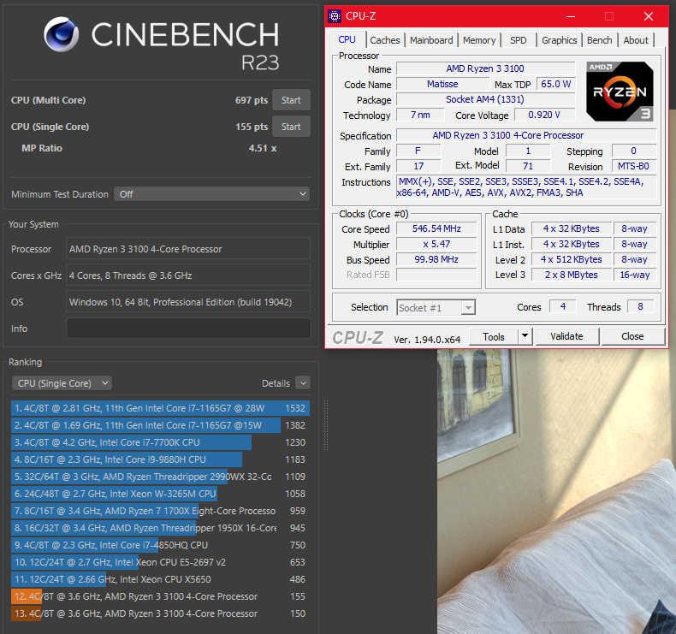
Task: Switch to the SPD tab
Action: coord(519,40)
